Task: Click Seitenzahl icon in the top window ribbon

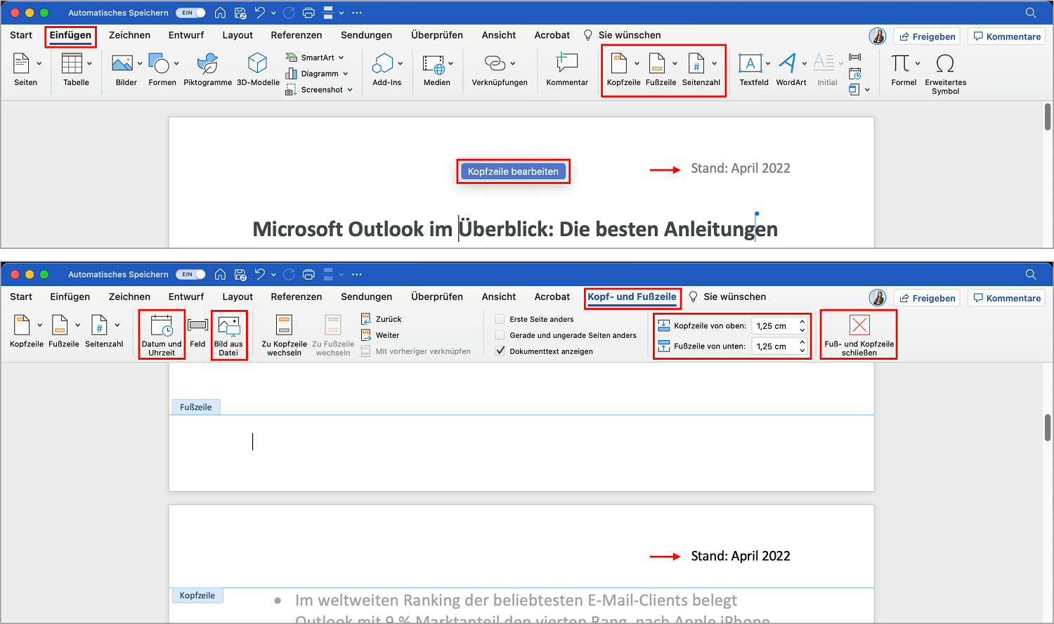Action: coord(696,64)
